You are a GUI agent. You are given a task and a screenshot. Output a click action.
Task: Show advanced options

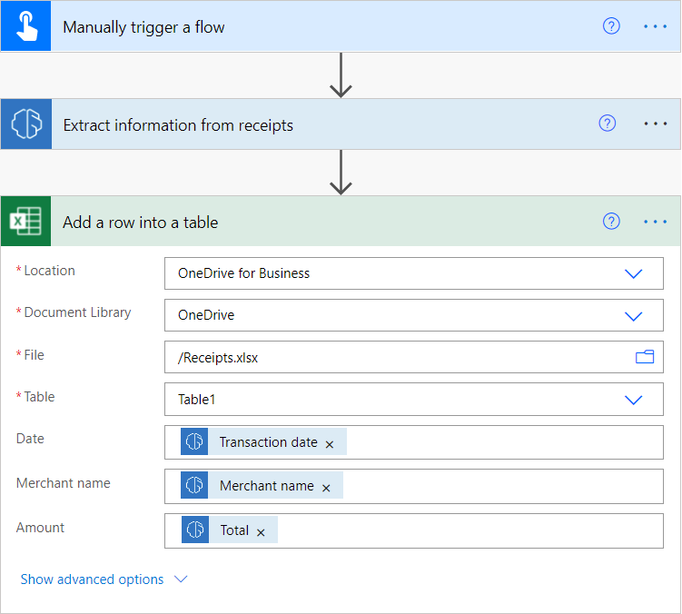tap(104, 579)
